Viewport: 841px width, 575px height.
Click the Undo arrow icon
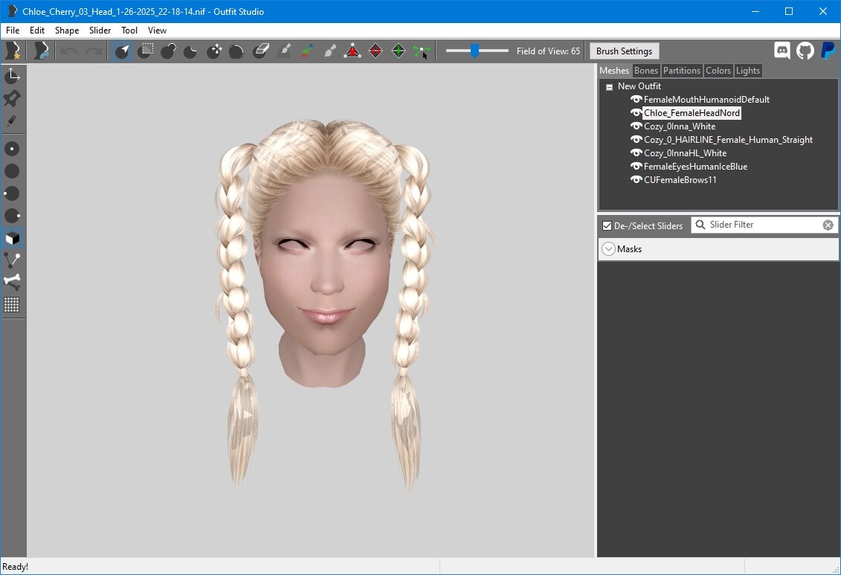tap(70, 51)
